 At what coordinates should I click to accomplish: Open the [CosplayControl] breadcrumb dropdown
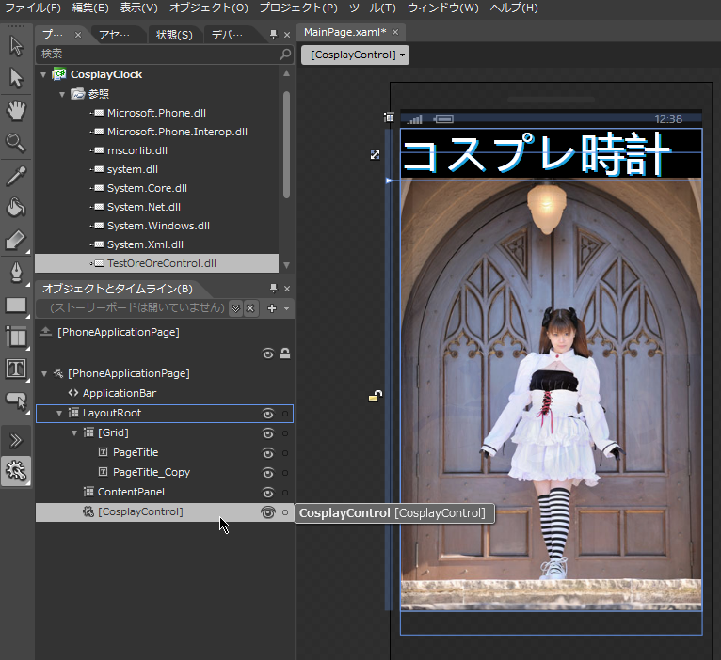[x=355, y=55]
